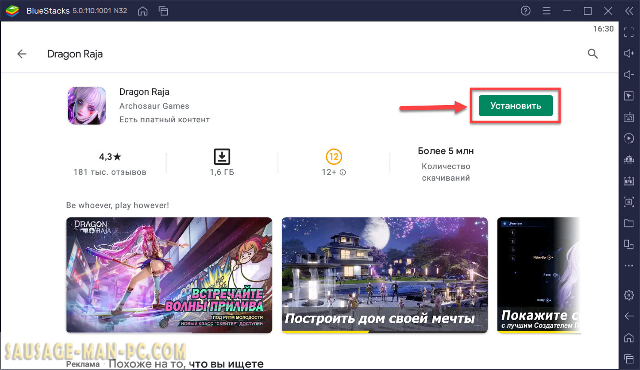Image resolution: width=640 pixels, height=370 pixels.
Task: Maximize the BlueStacks window
Action: point(588,11)
